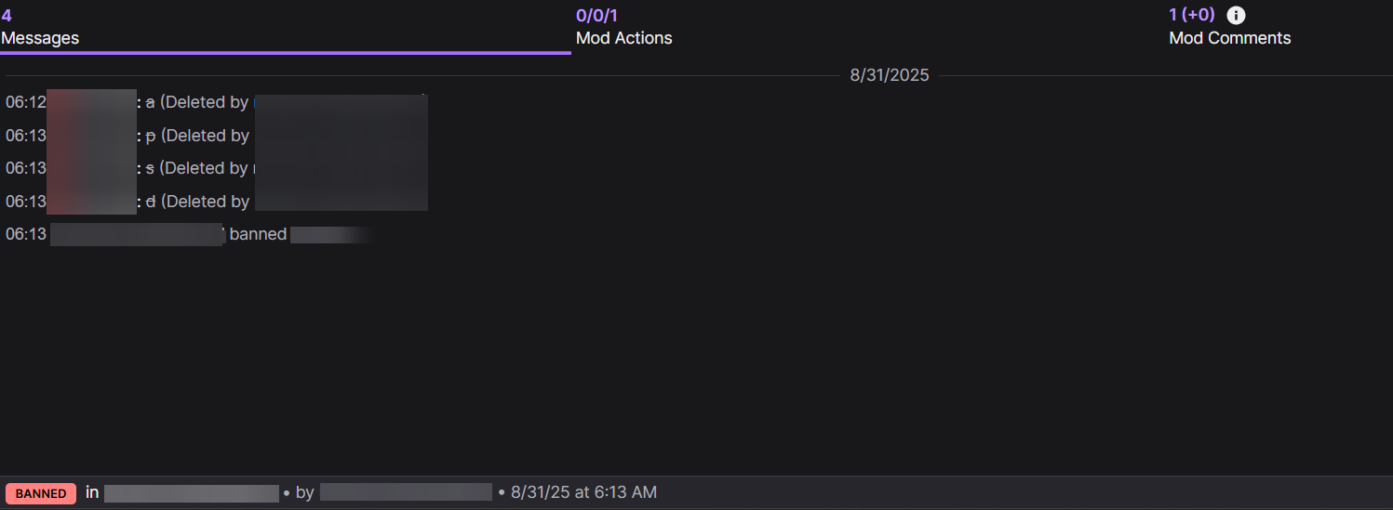
Task: Click the 06:12 timestamp of first message
Action: tap(25, 102)
